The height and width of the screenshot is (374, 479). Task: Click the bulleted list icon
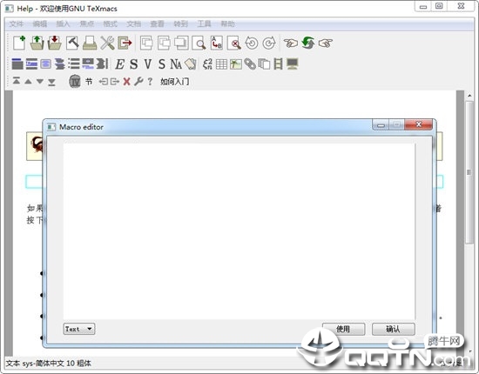(74, 63)
